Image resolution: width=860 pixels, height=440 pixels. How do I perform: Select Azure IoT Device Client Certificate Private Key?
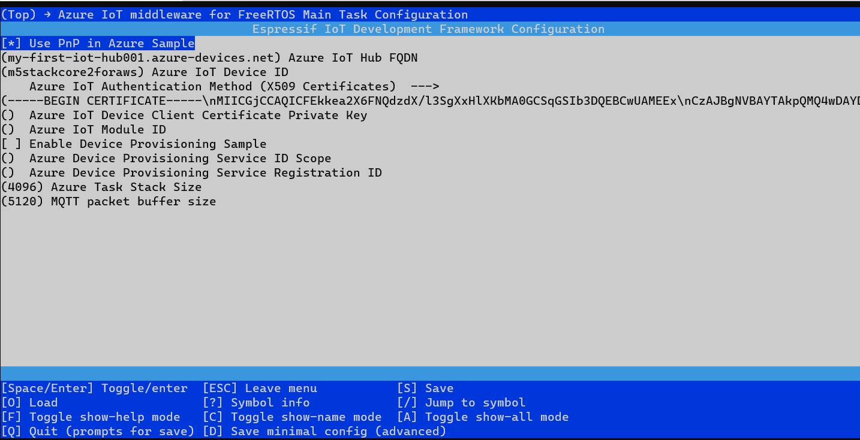coord(184,115)
